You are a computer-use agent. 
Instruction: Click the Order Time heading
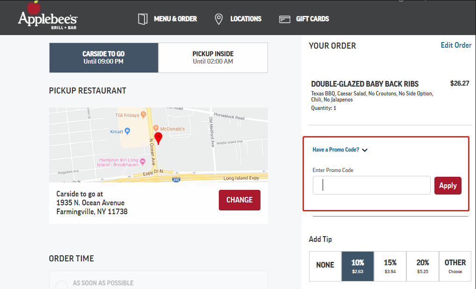pos(72,259)
